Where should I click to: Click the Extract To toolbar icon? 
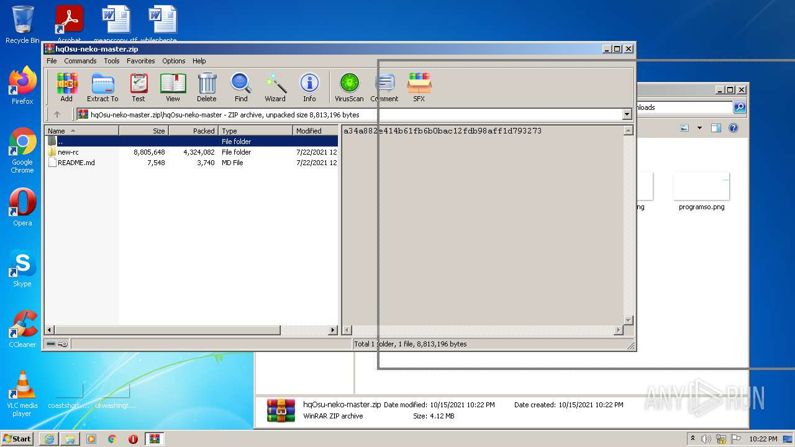102,87
